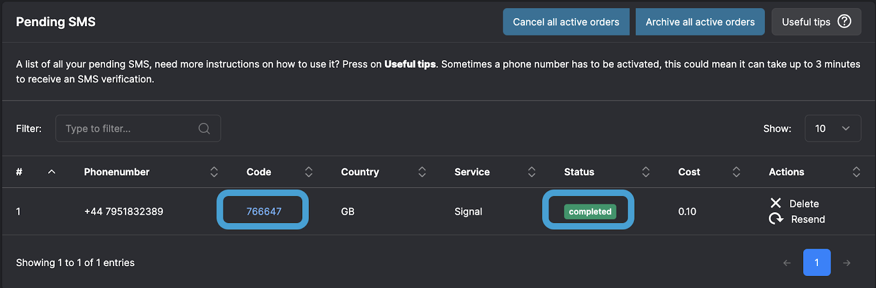Select page 1 in pagination
Viewport: 876px width, 288px height.
pos(817,262)
